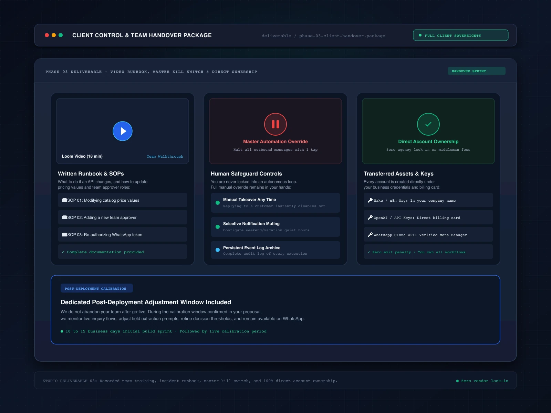Click Zero vendor lock-in footer status
The width and height of the screenshot is (551, 413).
click(482, 381)
